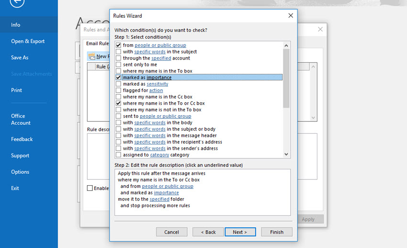Viewport: 407px width, 248px height.
Task: Click the conditions list scrollbar thumb
Action: 286,79
